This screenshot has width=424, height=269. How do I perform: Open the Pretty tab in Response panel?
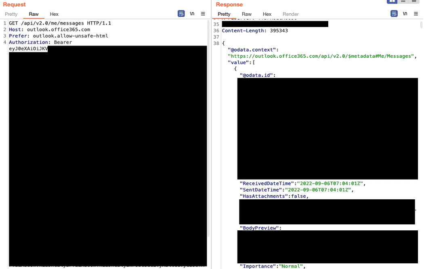point(224,14)
